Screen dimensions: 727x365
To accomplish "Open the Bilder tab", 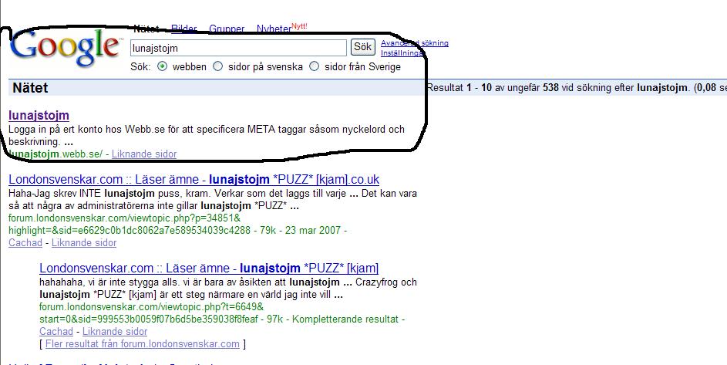I will click(184, 29).
